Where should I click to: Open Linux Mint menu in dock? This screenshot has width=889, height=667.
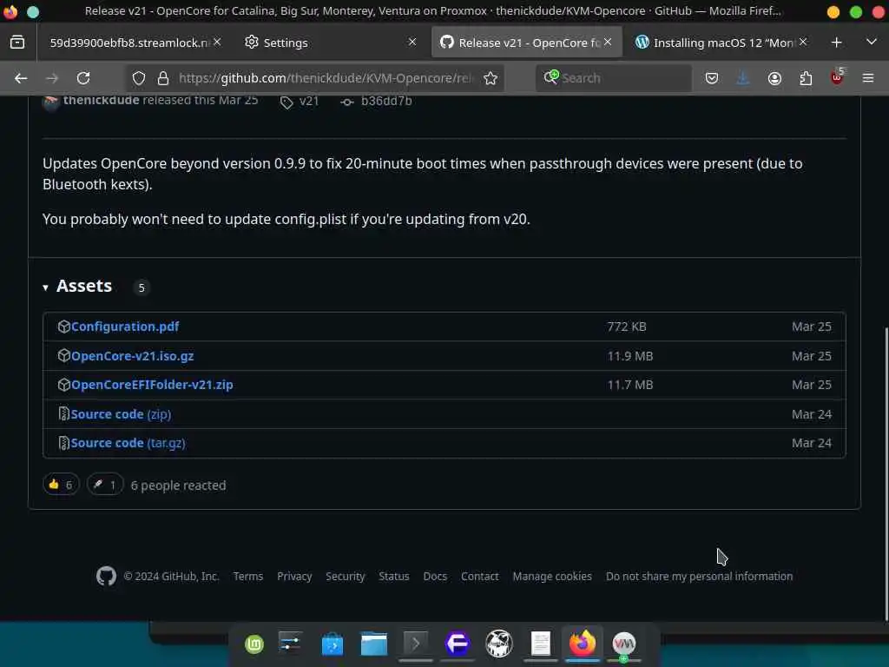254,644
